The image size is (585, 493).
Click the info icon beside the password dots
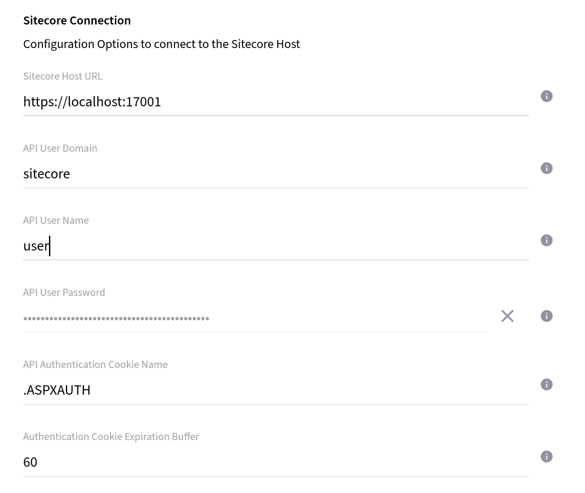[546, 316]
